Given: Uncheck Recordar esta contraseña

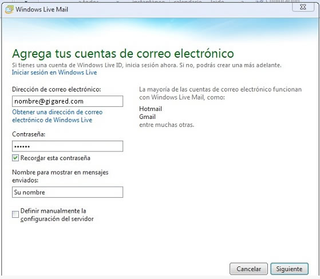Looking at the screenshot, I should tap(15, 158).
